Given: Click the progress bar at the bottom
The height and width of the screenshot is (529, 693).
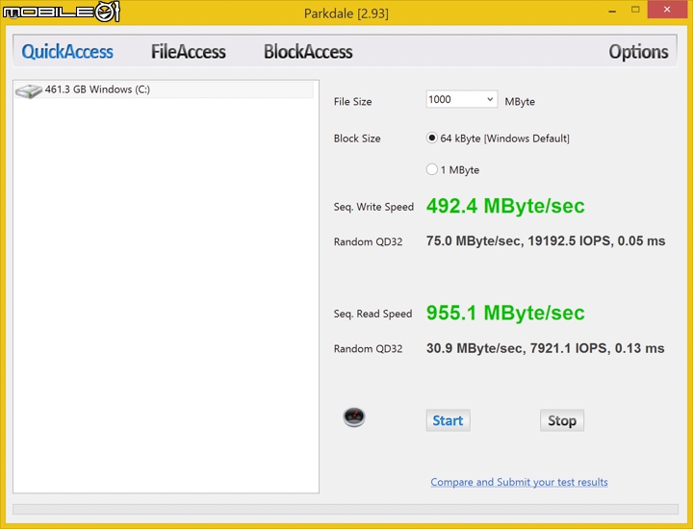Looking at the screenshot, I should coord(346,509).
